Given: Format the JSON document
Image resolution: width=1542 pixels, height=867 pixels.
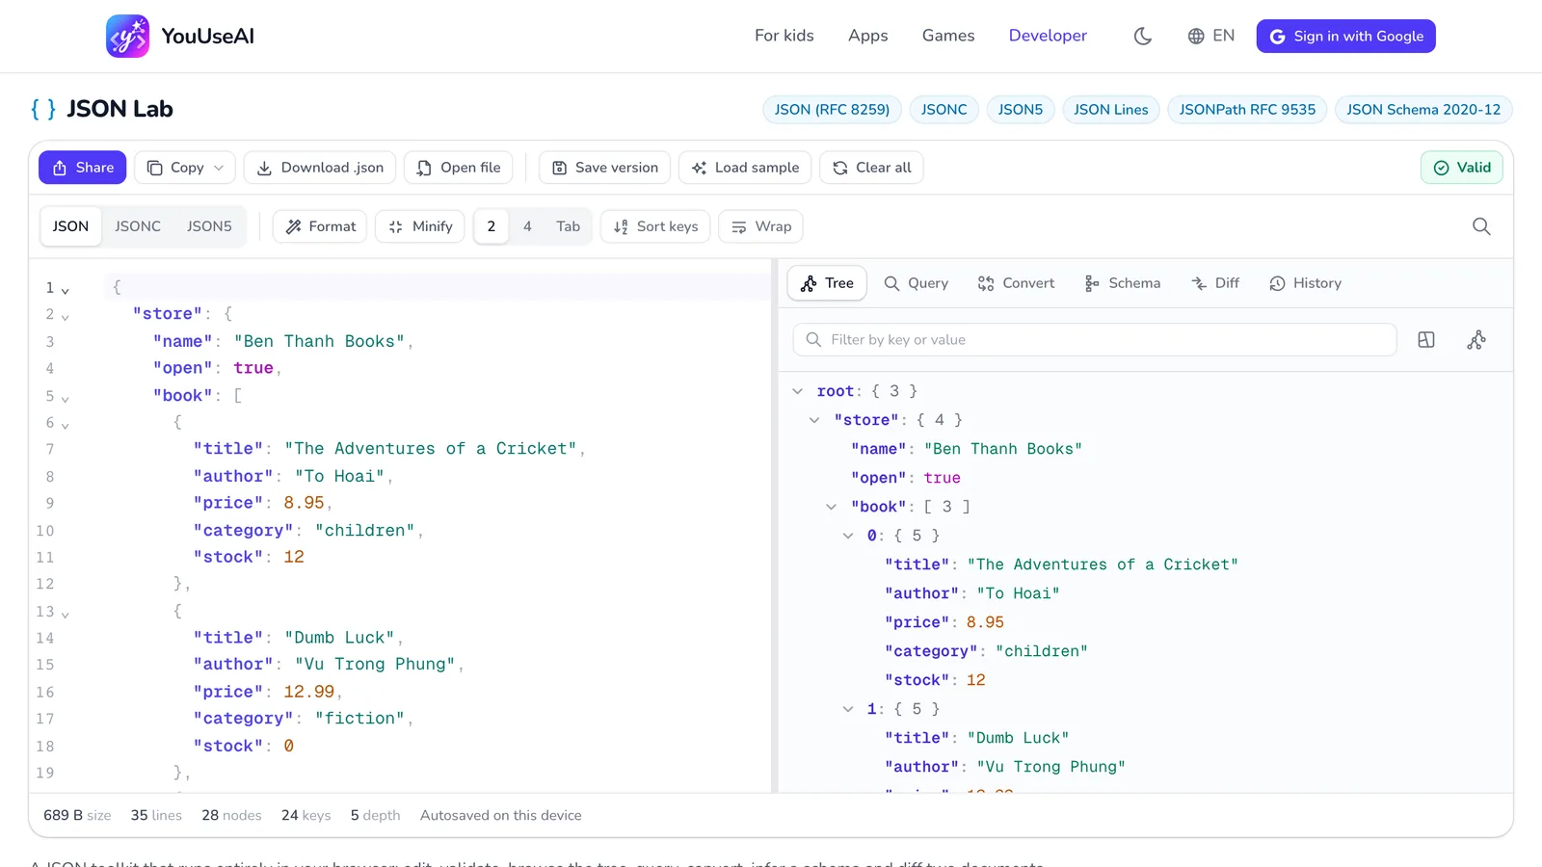Looking at the screenshot, I should [320, 226].
